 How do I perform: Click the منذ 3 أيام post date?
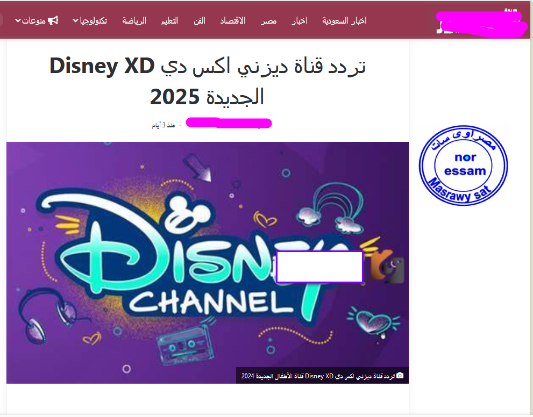tap(163, 125)
